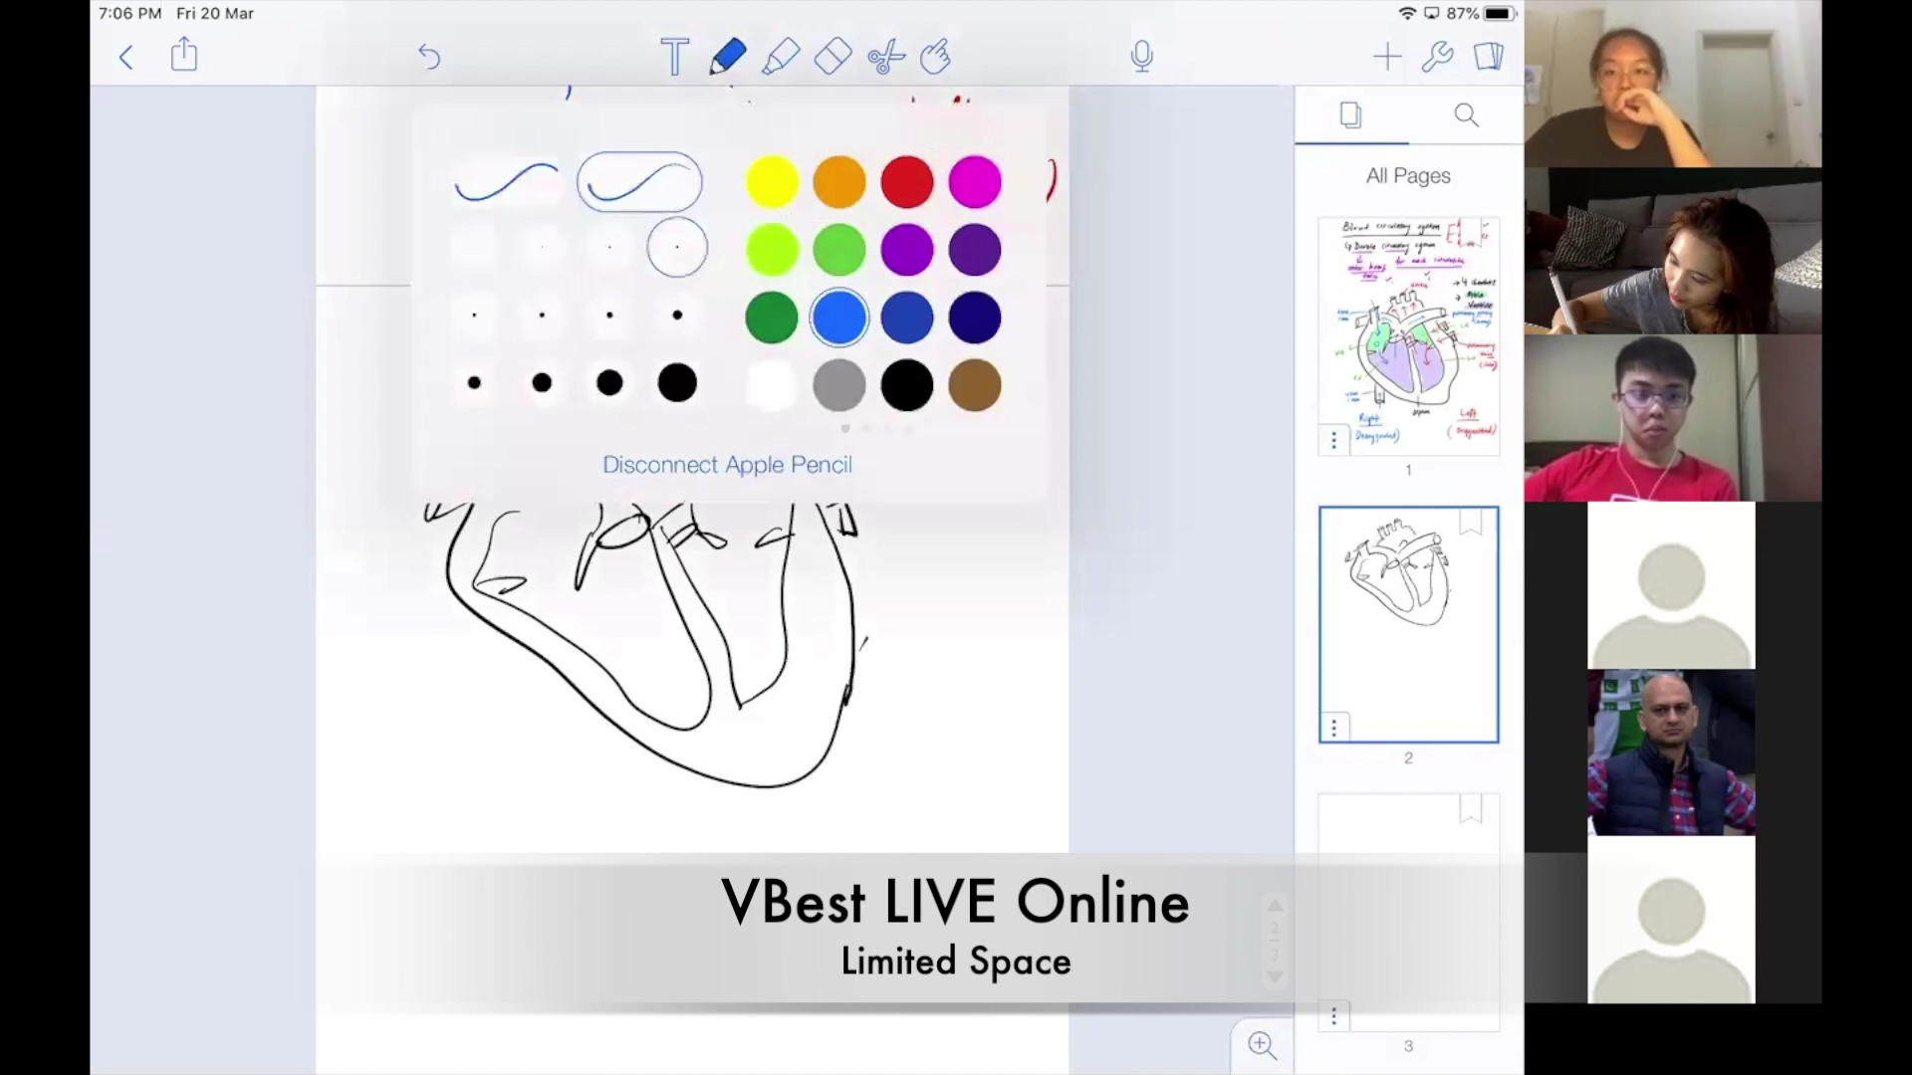1912x1075 pixels.
Task: Select the largest line width dot
Action: click(677, 382)
